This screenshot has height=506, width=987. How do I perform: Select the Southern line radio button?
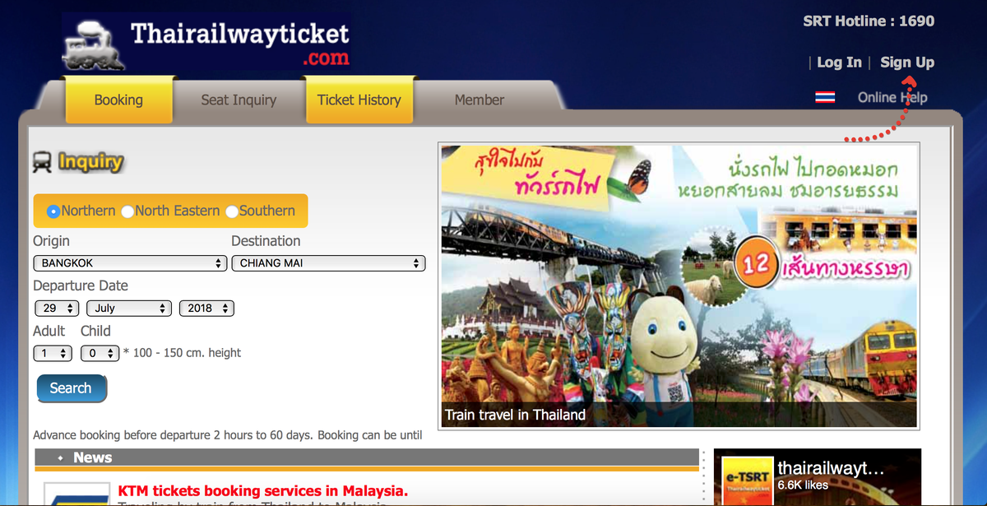[x=232, y=211]
